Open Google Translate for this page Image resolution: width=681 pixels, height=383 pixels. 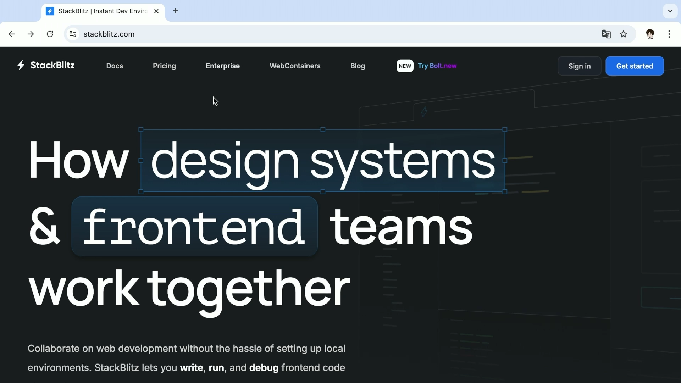tap(606, 34)
